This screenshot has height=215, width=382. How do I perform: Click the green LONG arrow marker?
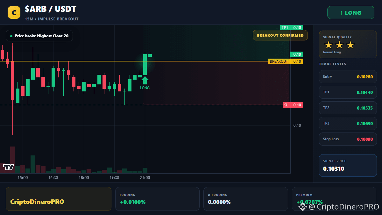[145, 80]
